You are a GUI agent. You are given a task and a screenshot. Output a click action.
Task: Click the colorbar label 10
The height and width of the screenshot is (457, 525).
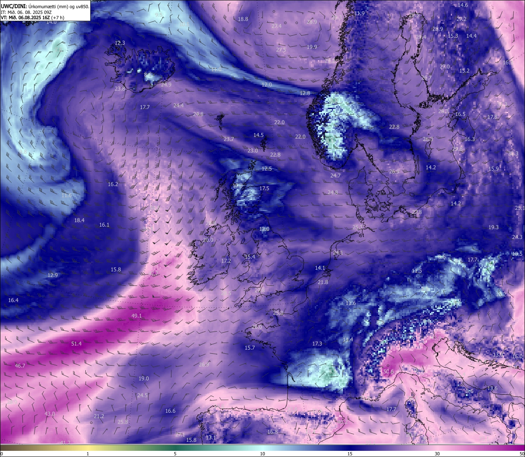coord(262,454)
